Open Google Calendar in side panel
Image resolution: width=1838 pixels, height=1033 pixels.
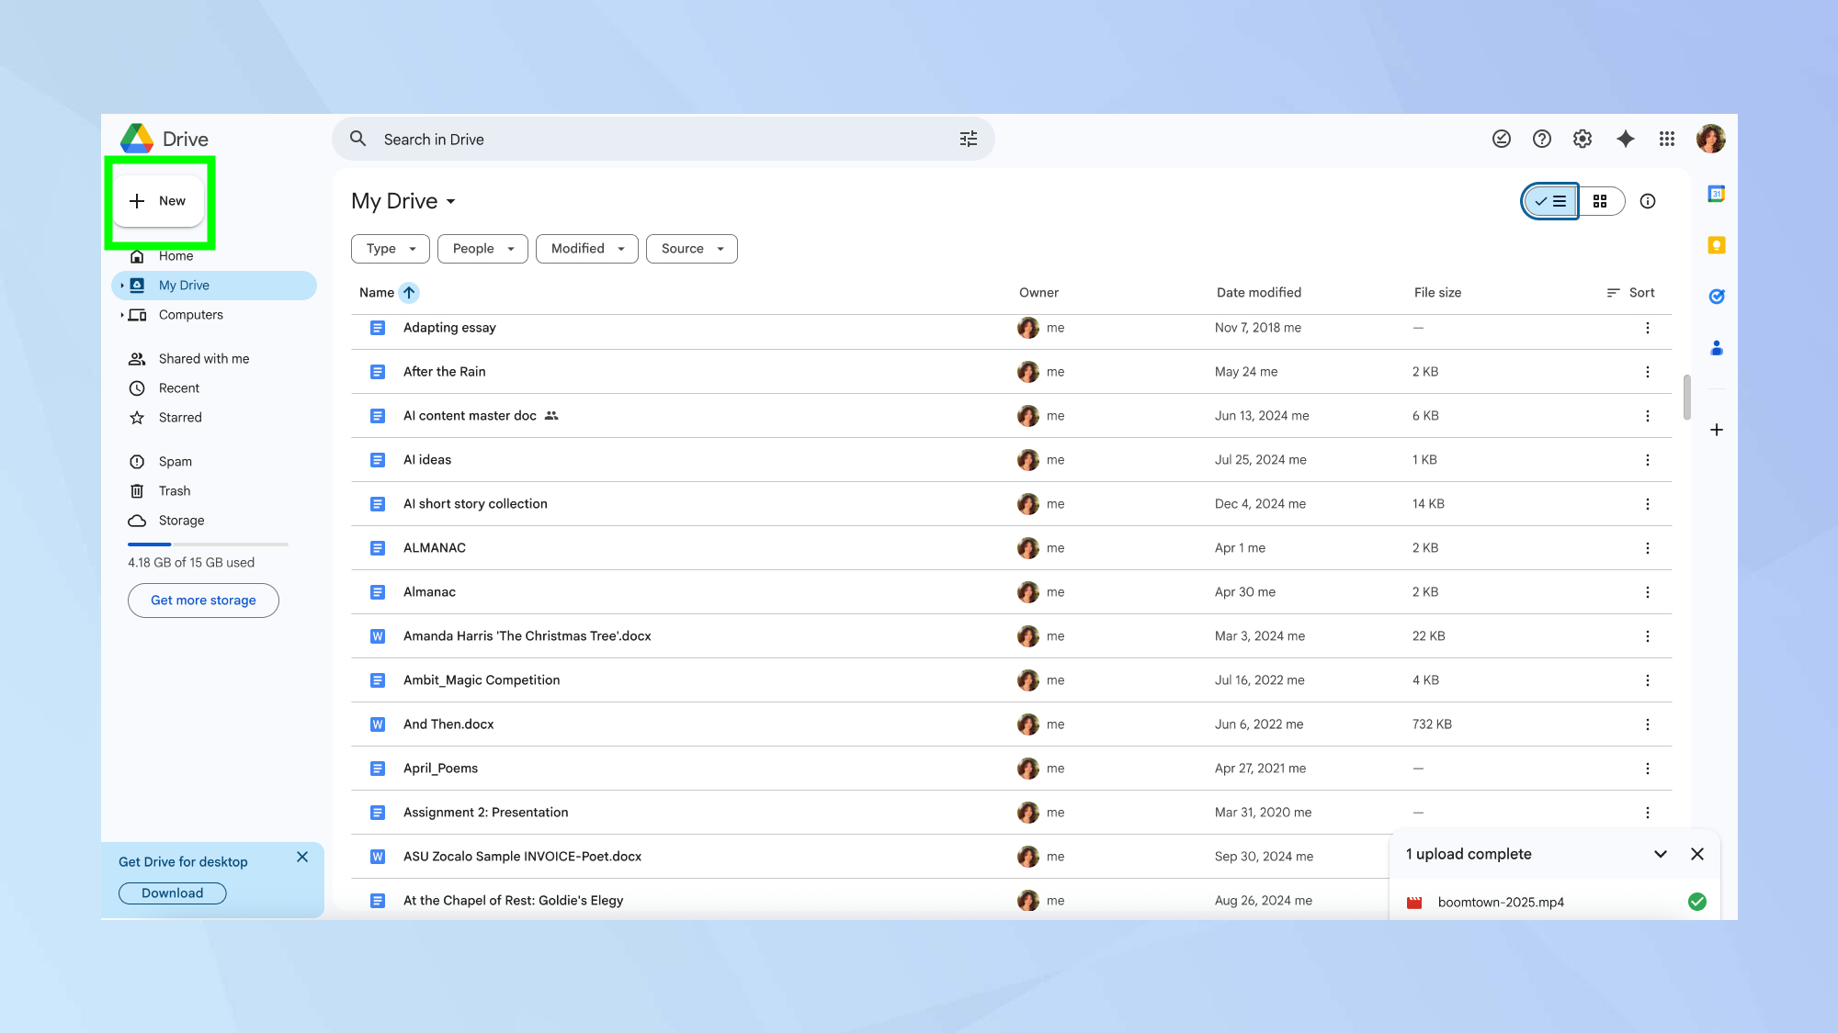pos(1717,194)
